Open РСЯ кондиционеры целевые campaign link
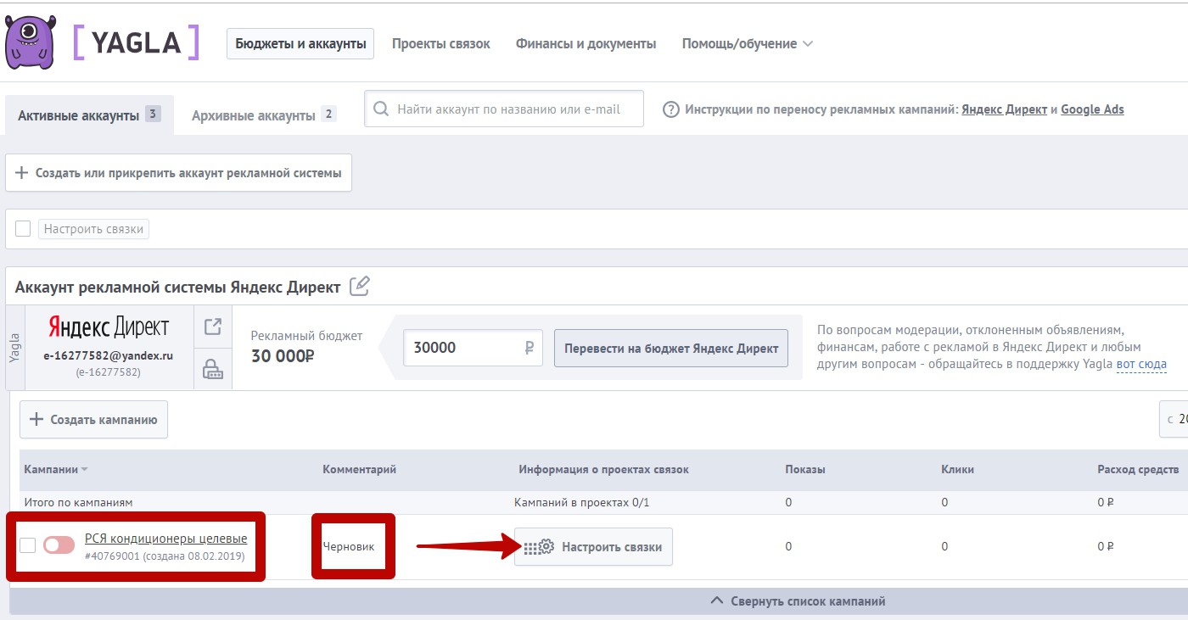 pos(166,539)
